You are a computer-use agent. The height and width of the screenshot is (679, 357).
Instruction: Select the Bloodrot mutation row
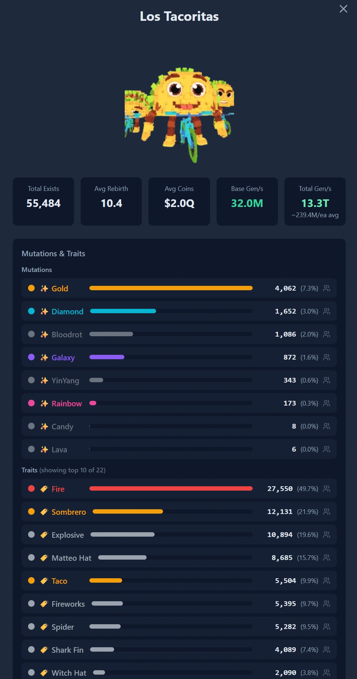179,334
